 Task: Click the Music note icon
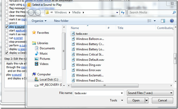click(37, 53)
